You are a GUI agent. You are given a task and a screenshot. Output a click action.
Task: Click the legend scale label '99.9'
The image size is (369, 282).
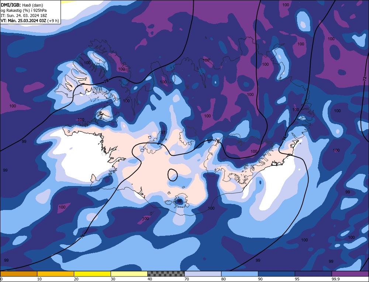coord(335,279)
